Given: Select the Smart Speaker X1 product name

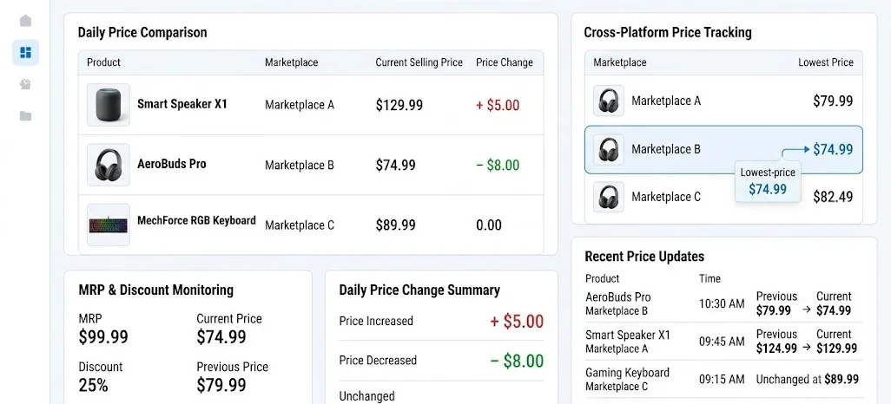Looking at the screenshot, I should tap(181, 104).
